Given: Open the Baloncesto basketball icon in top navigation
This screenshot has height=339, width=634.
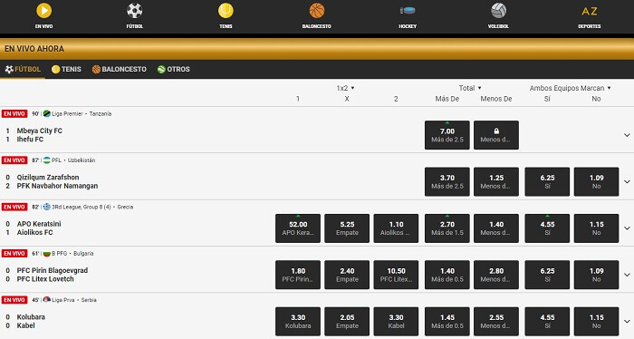Looking at the screenshot, I should point(317,11).
